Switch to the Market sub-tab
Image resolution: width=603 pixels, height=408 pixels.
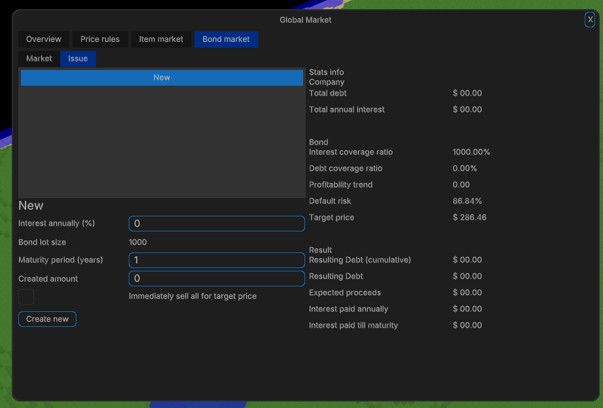click(x=39, y=58)
